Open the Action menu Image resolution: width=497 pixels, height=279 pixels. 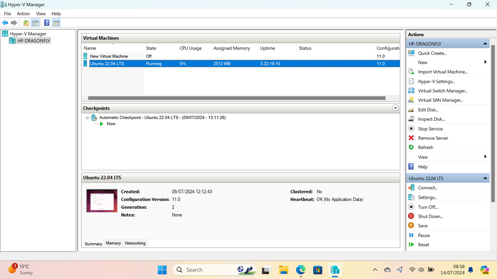click(23, 13)
